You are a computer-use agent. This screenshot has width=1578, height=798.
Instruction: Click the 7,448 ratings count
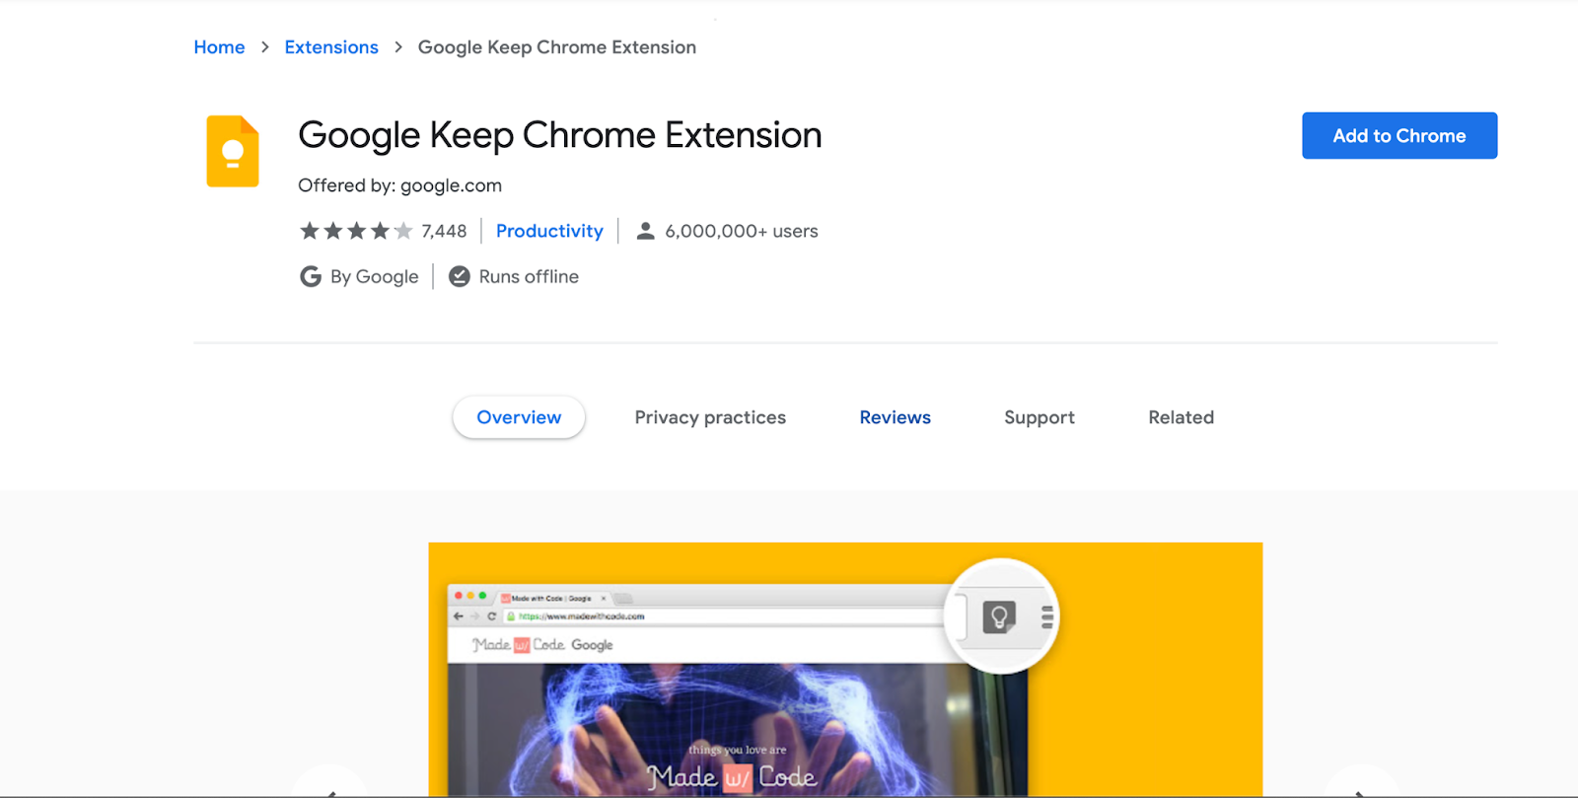click(x=444, y=231)
